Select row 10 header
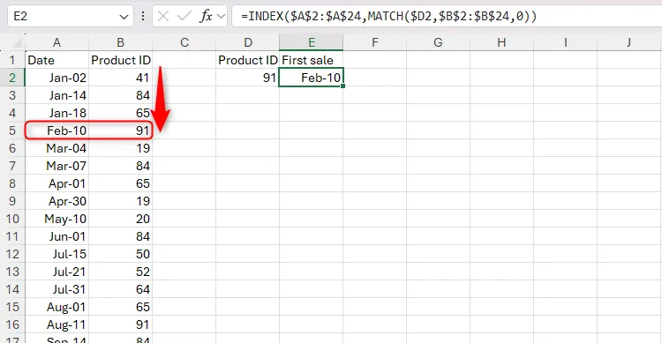This screenshot has width=662, height=343. tap(12, 219)
